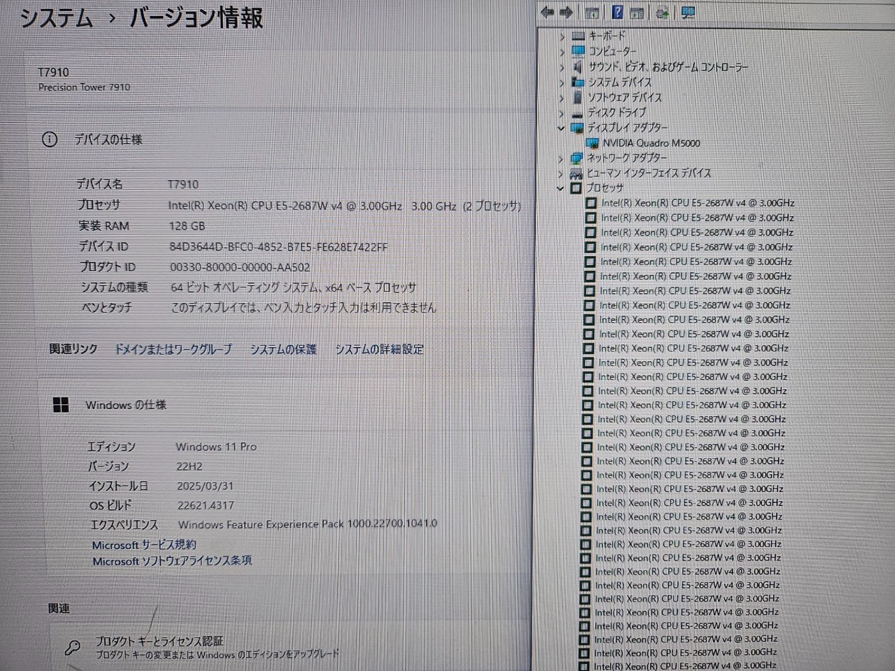The width and height of the screenshot is (895, 671).
Task: Click the コンピューター monitor category icon
Action: (x=578, y=50)
